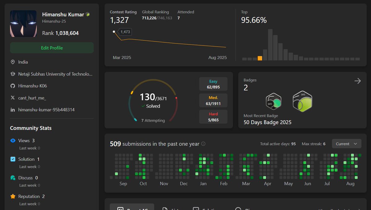Click the 50 Days badge icon
The width and height of the screenshot is (371, 210).
(x=273, y=101)
